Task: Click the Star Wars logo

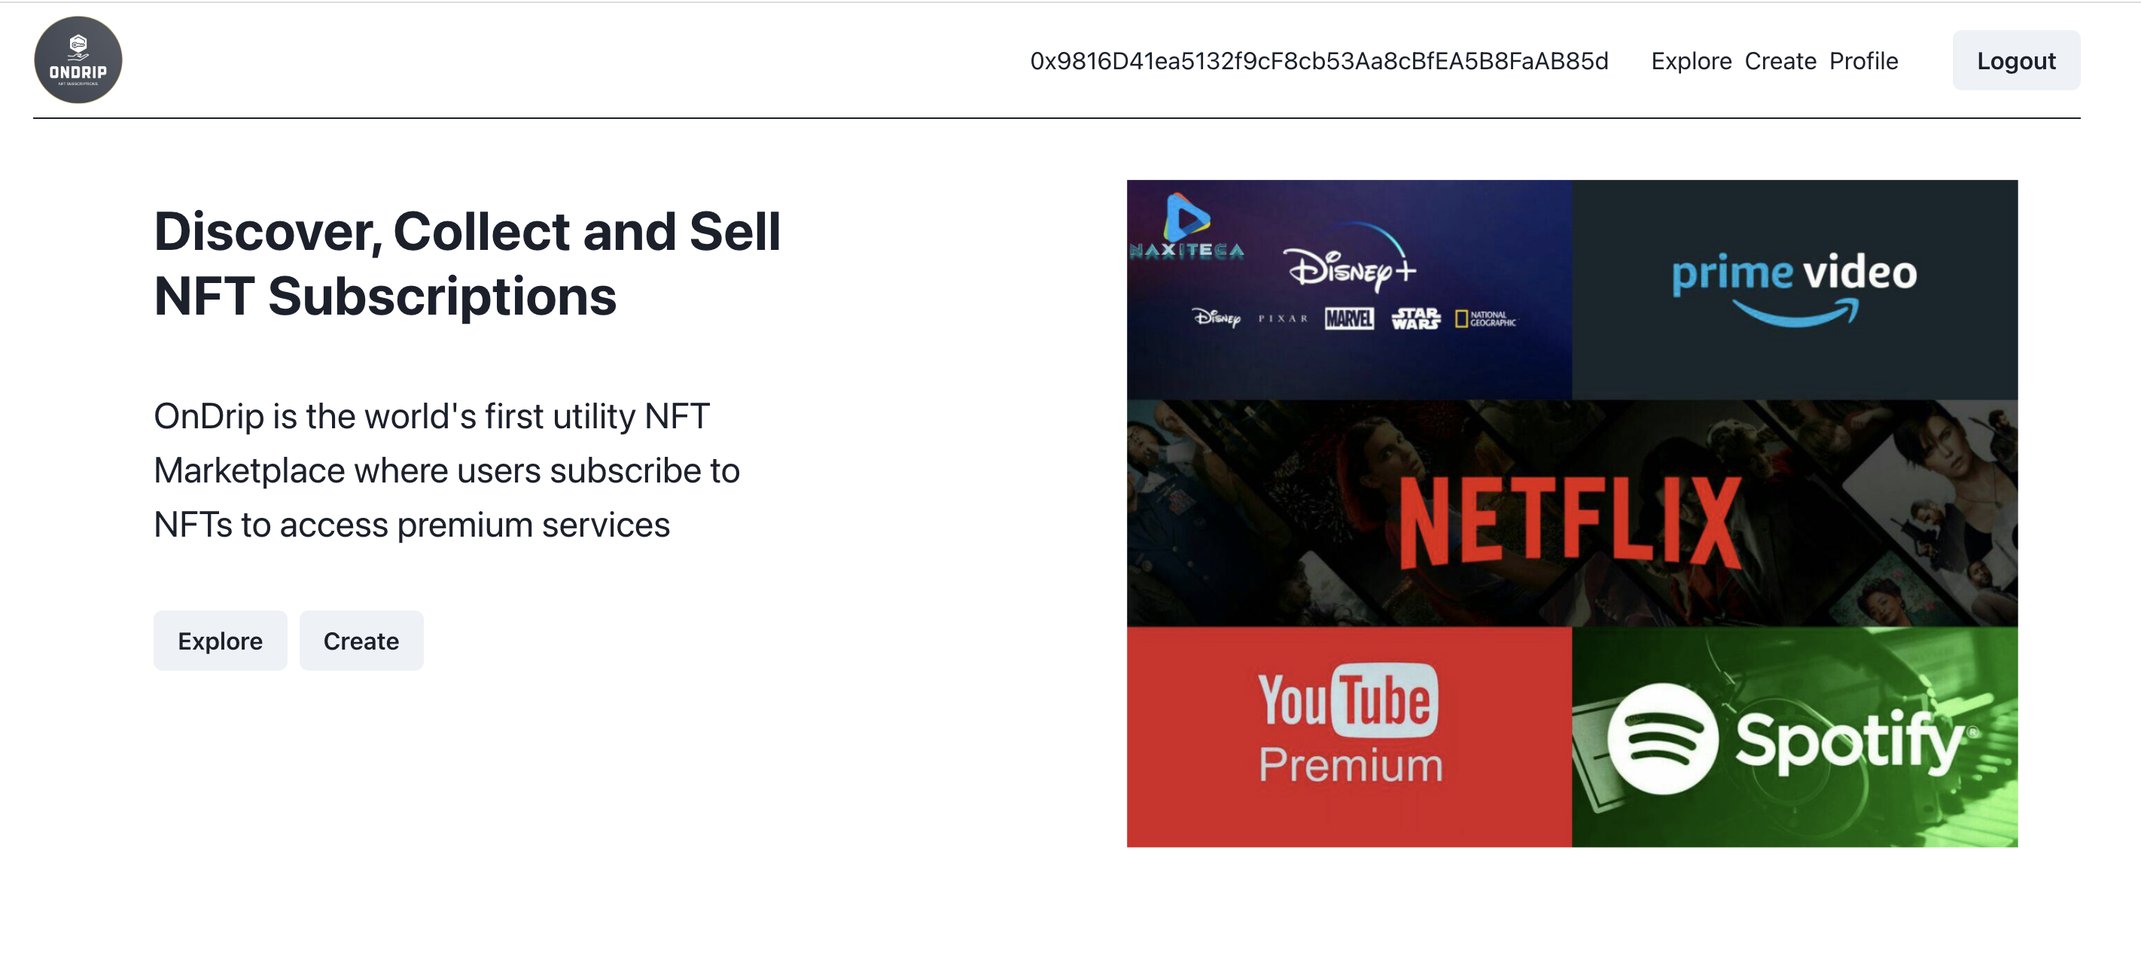Action: tap(1415, 318)
